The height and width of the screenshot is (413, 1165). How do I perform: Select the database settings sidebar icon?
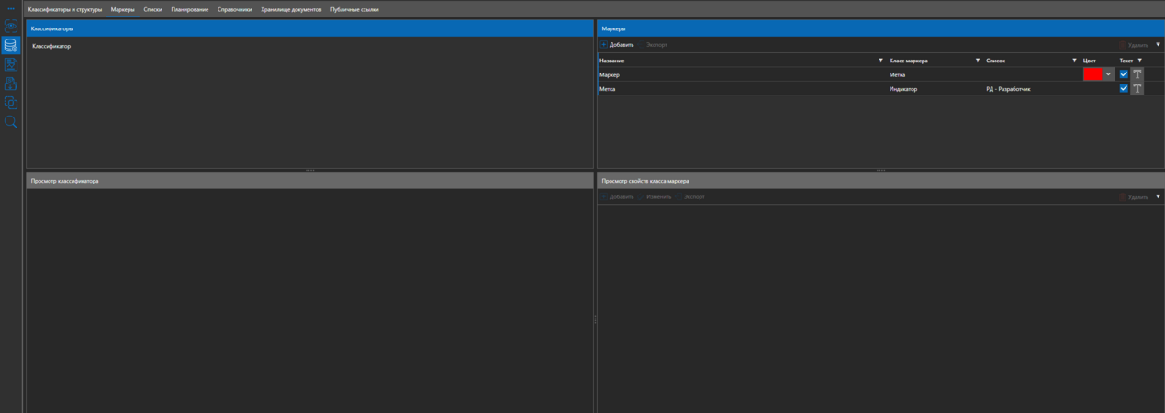tap(11, 46)
